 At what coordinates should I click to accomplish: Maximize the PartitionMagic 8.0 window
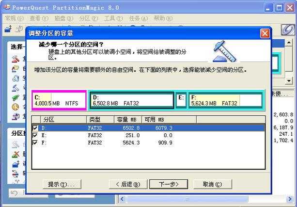click(x=279, y=8)
